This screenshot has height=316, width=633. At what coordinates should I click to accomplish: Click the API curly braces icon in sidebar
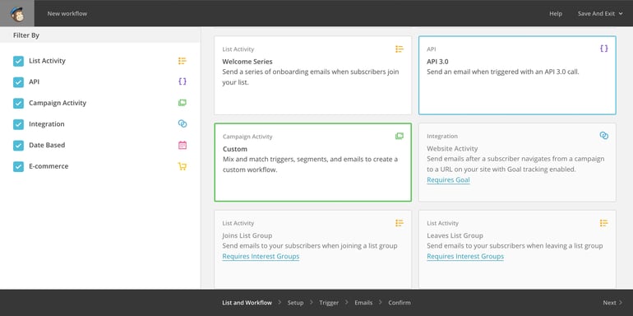(182, 81)
